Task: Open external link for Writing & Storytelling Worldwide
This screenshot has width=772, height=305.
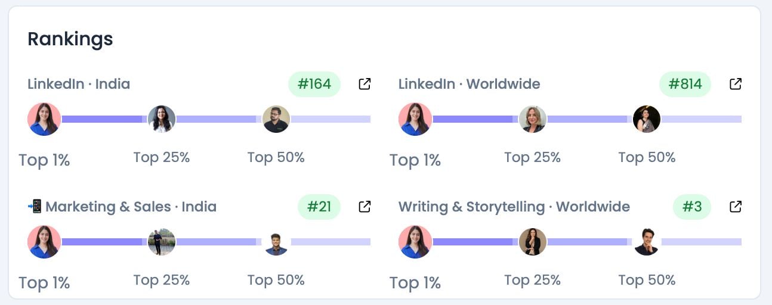Action: tap(736, 207)
